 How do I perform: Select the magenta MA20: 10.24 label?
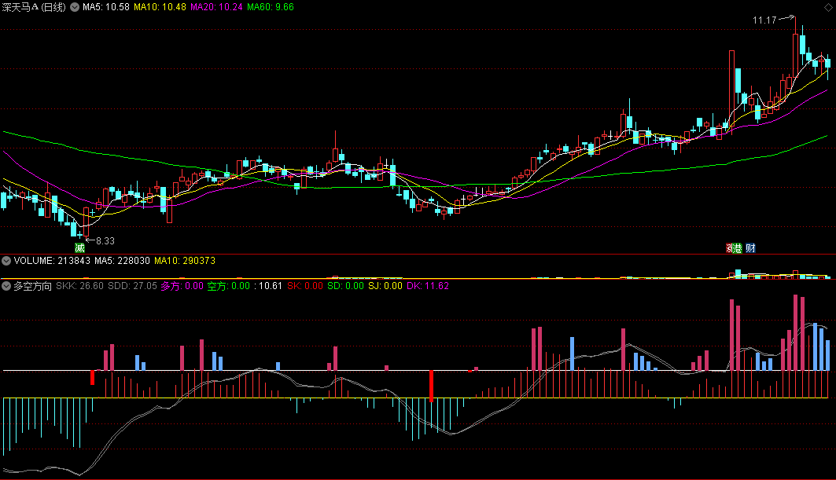(216, 7)
